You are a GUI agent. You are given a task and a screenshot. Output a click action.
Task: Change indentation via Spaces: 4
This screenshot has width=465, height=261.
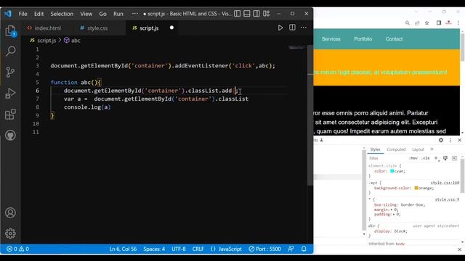(x=154, y=249)
